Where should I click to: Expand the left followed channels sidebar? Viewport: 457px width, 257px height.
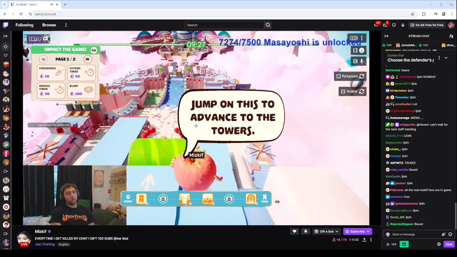pyautogui.click(x=5, y=36)
